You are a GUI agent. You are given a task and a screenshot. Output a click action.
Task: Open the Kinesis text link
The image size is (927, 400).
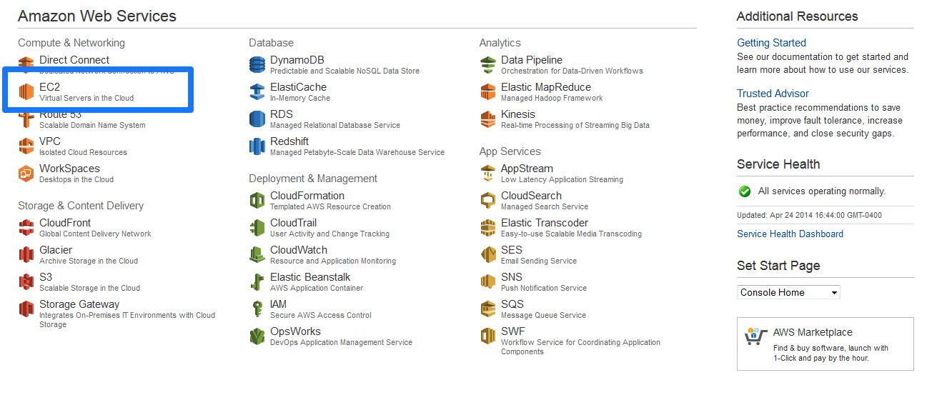tap(518, 114)
